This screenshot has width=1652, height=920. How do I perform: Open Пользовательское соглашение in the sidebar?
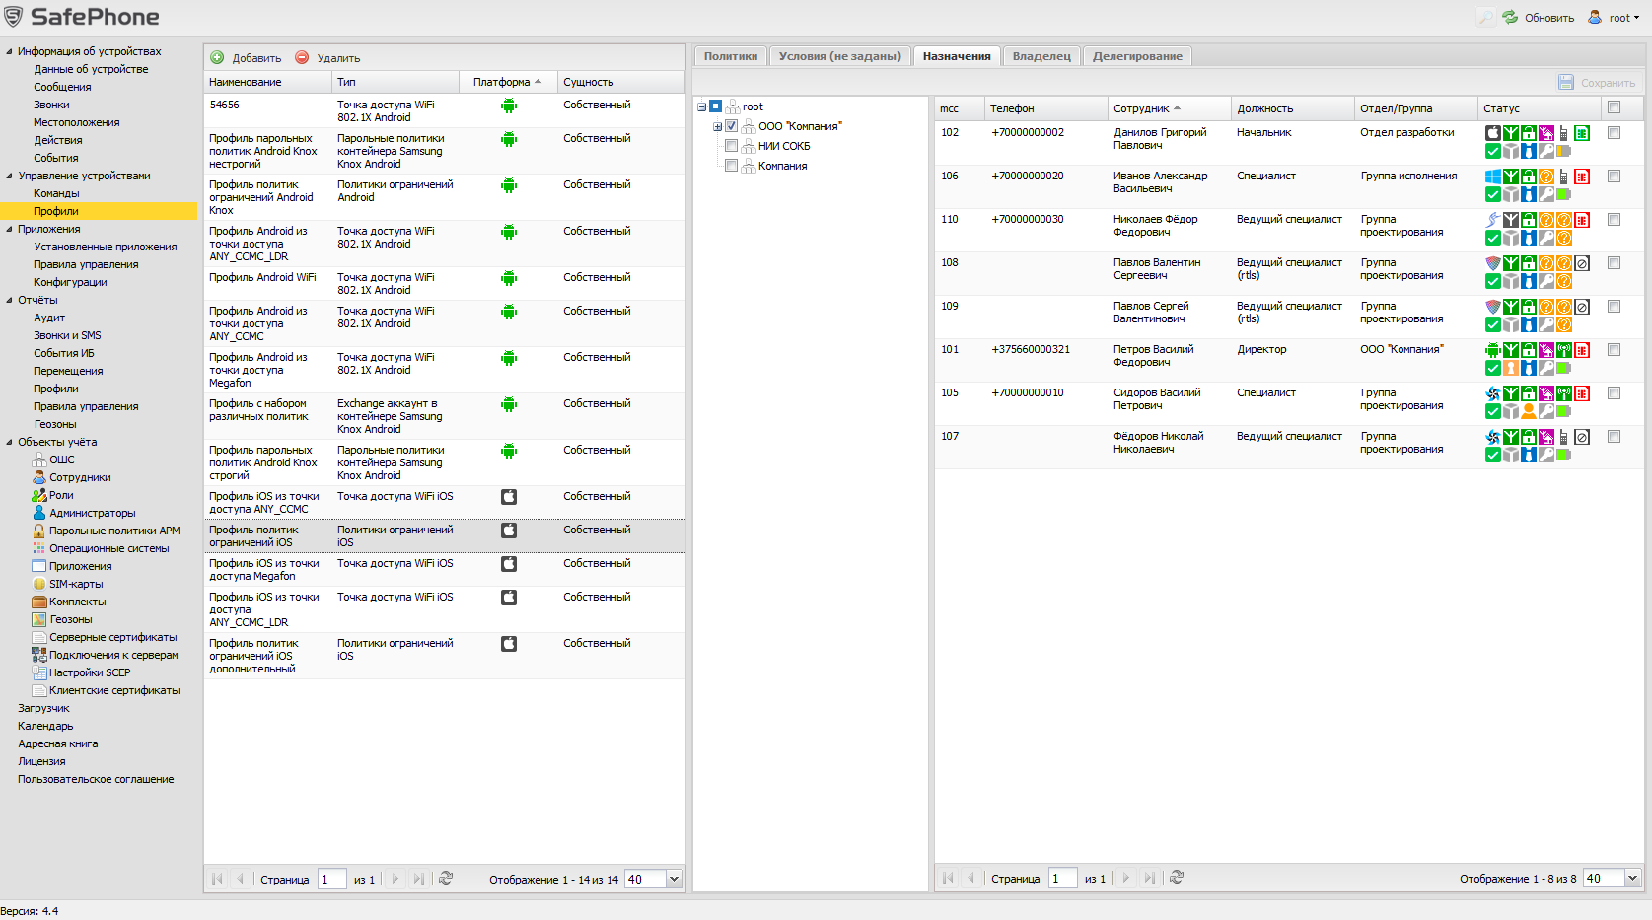pos(96,779)
